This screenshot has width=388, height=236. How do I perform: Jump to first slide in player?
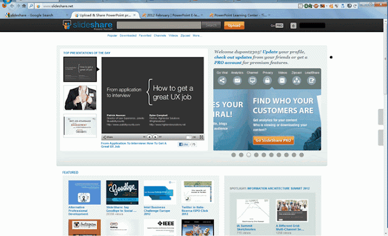coord(144,137)
